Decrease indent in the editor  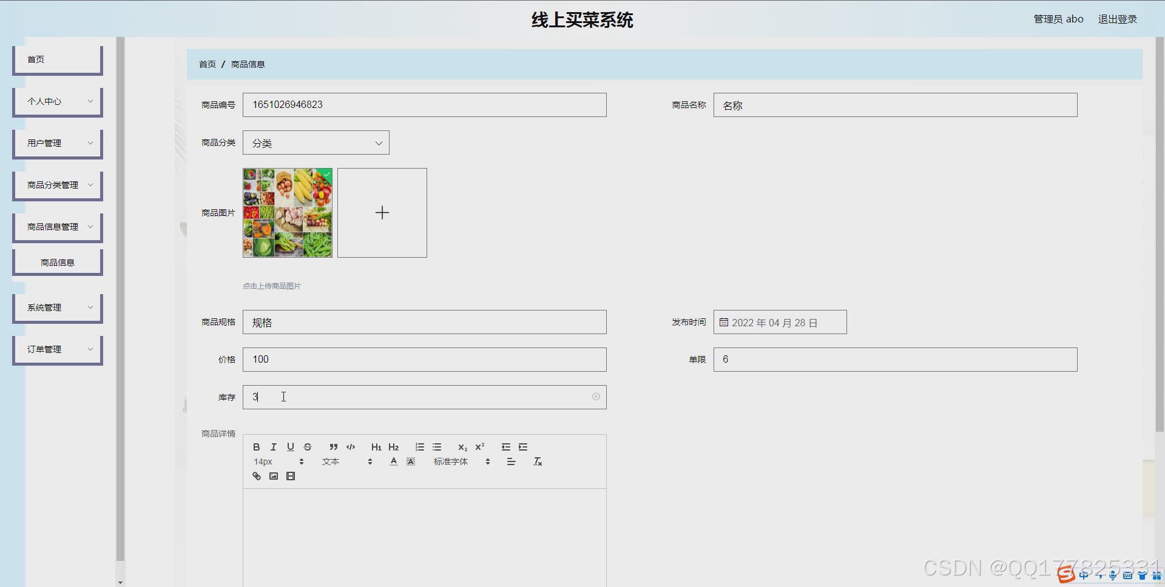pos(506,447)
